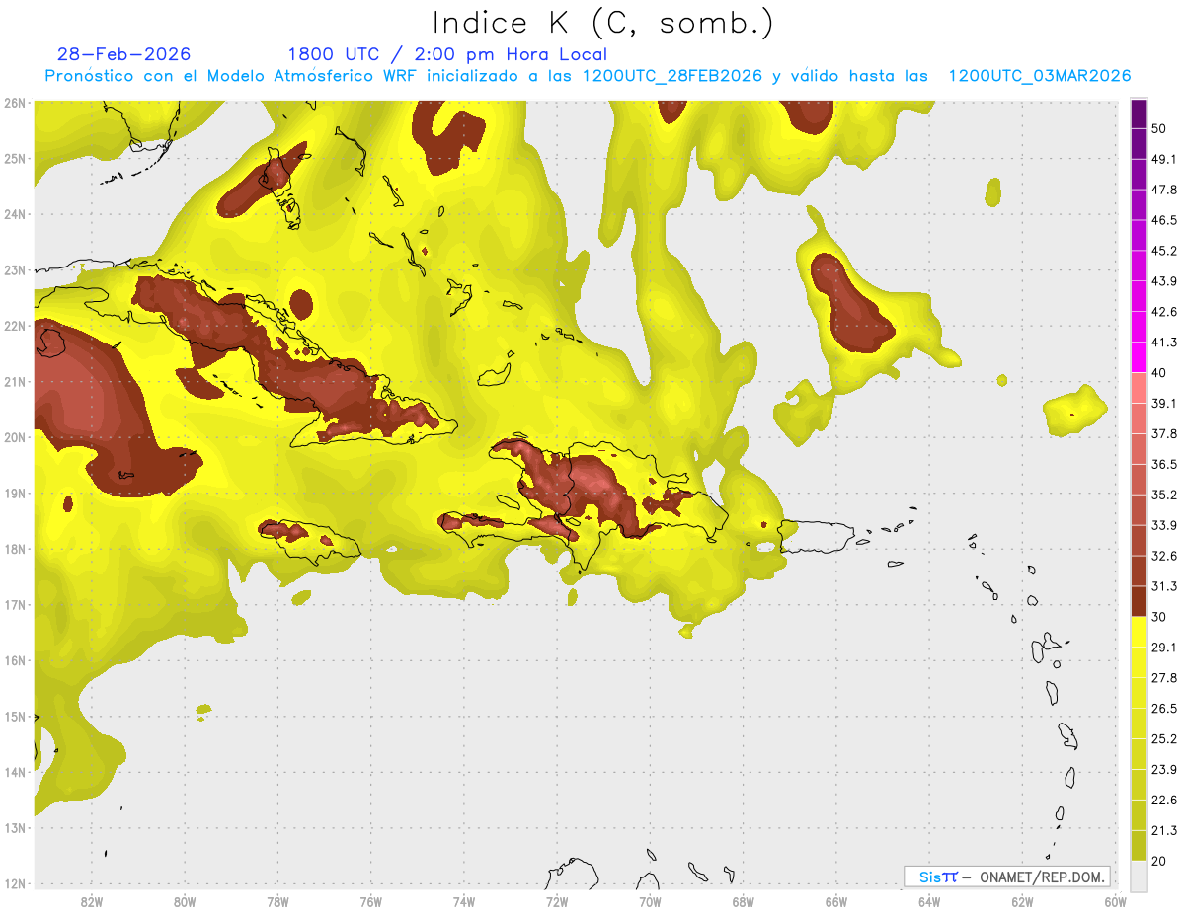Image resolution: width=1185 pixels, height=915 pixels.
Task: Click the 80W longitude label
Action: 185,902
